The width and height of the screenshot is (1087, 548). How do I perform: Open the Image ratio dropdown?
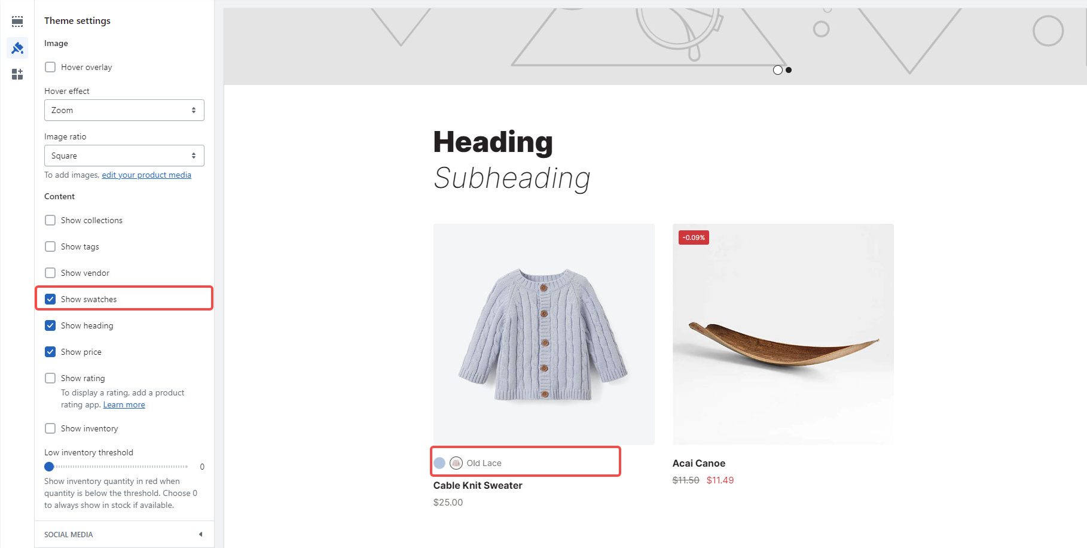point(124,156)
